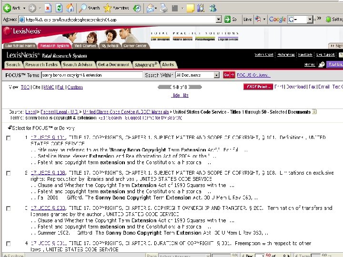Switch to Research System tab

tap(54, 46)
